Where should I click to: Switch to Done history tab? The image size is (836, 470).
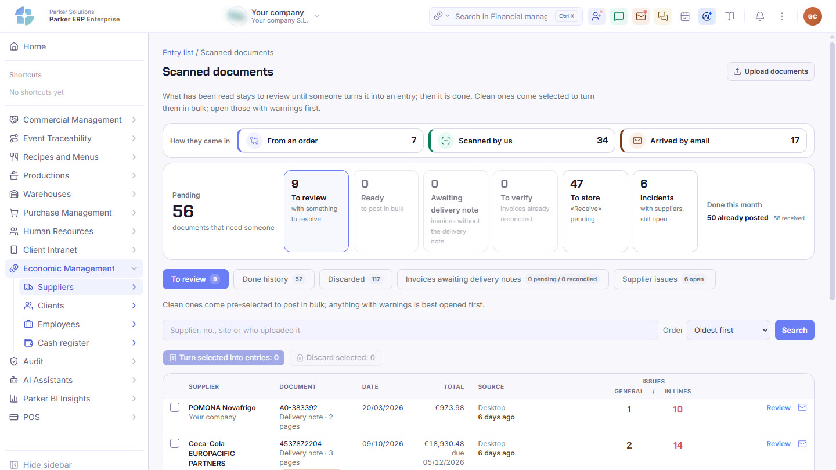(x=274, y=279)
